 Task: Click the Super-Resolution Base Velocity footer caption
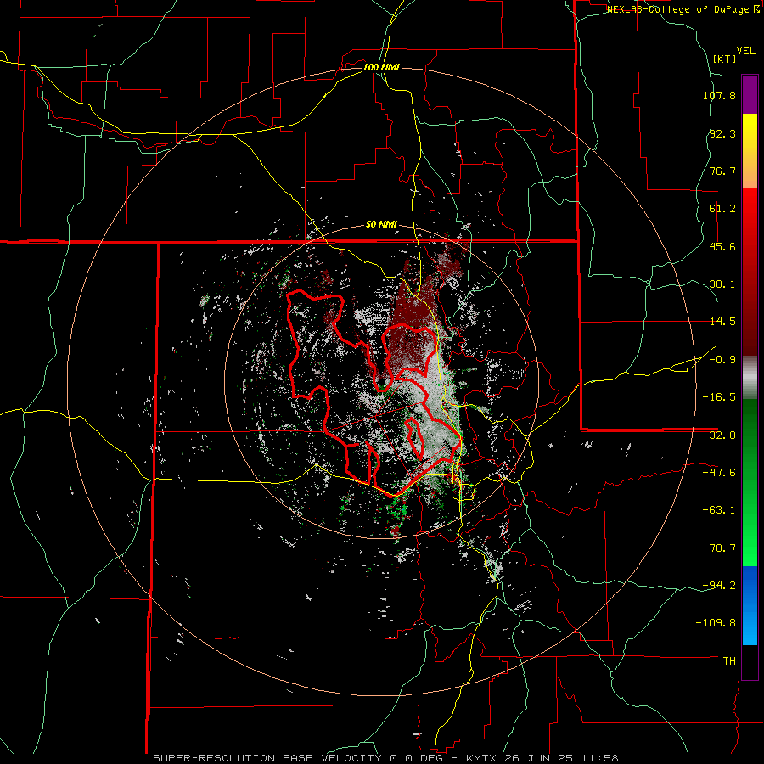pos(385,758)
